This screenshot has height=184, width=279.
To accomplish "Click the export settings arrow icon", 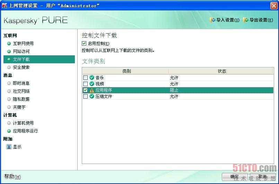I will click(245, 20).
